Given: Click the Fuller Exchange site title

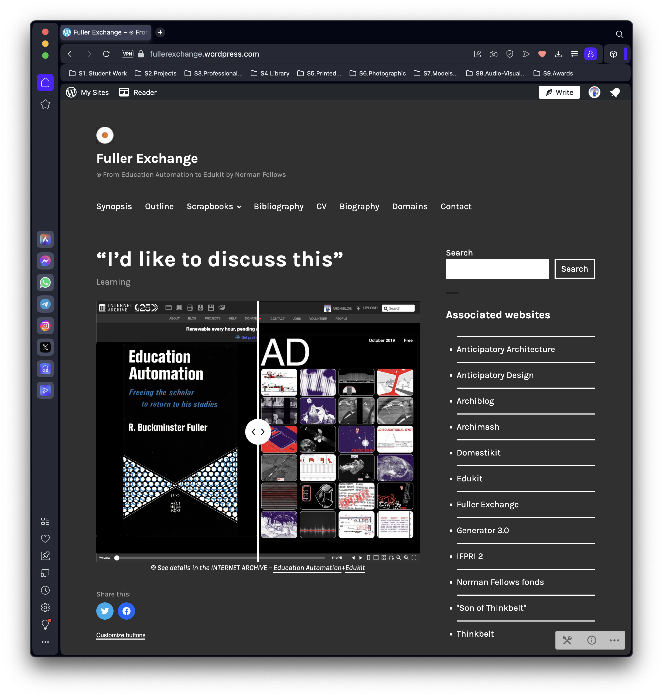Looking at the screenshot, I should (x=147, y=158).
